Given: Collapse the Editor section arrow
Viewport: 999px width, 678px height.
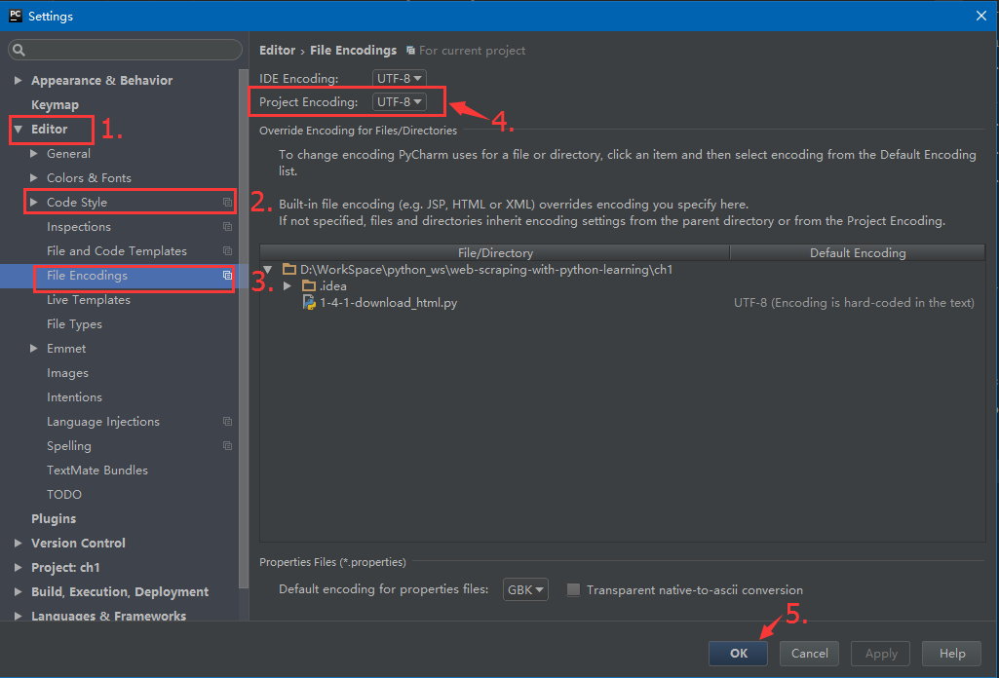Looking at the screenshot, I should [x=18, y=130].
